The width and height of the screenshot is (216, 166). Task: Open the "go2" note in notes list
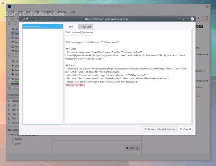(x=14, y=105)
